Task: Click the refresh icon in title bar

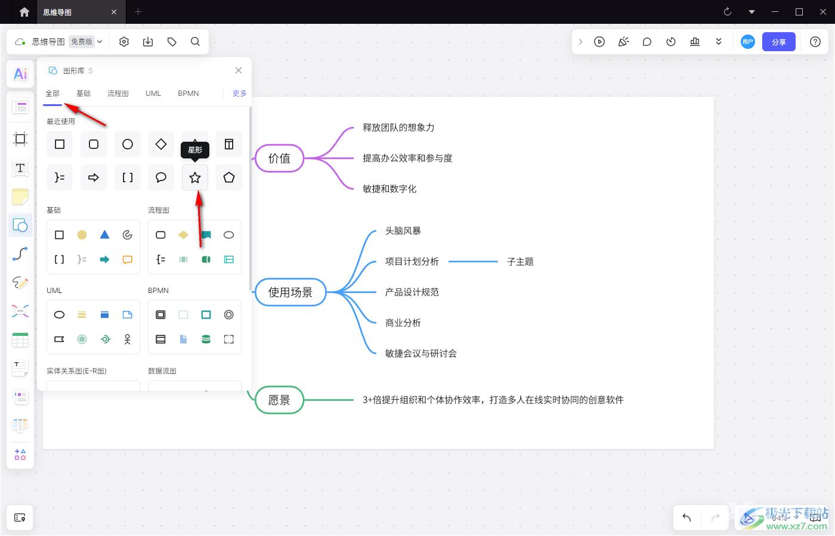Action: [728, 12]
